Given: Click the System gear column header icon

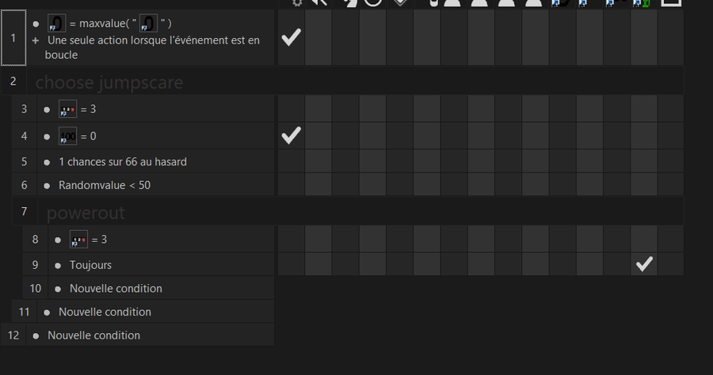Looking at the screenshot, I should click(297, 2).
